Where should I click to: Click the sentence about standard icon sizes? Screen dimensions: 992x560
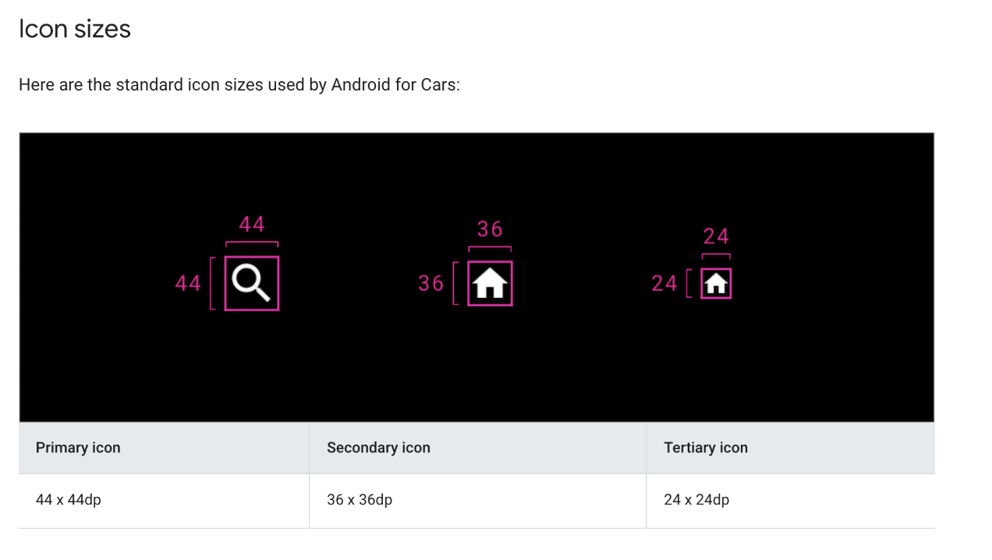(239, 84)
